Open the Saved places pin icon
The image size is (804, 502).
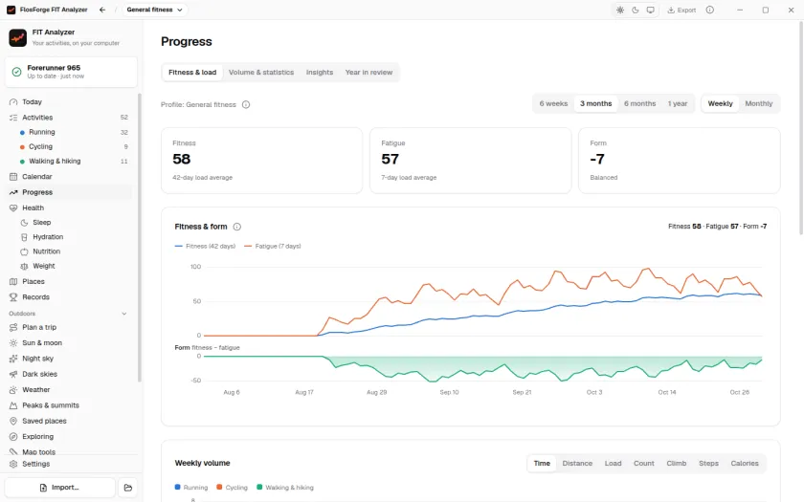13,421
